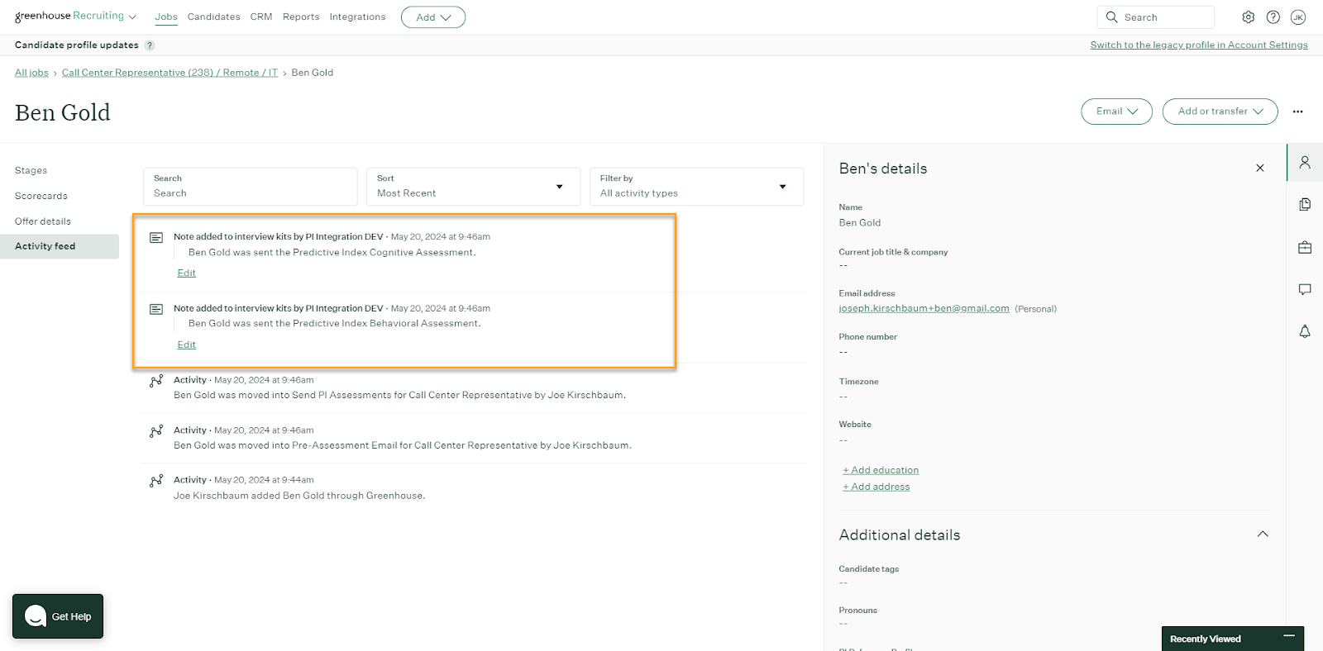This screenshot has height=651, width=1323.
Task: Open the Sort Most Recent dropdown
Action: tap(472, 187)
